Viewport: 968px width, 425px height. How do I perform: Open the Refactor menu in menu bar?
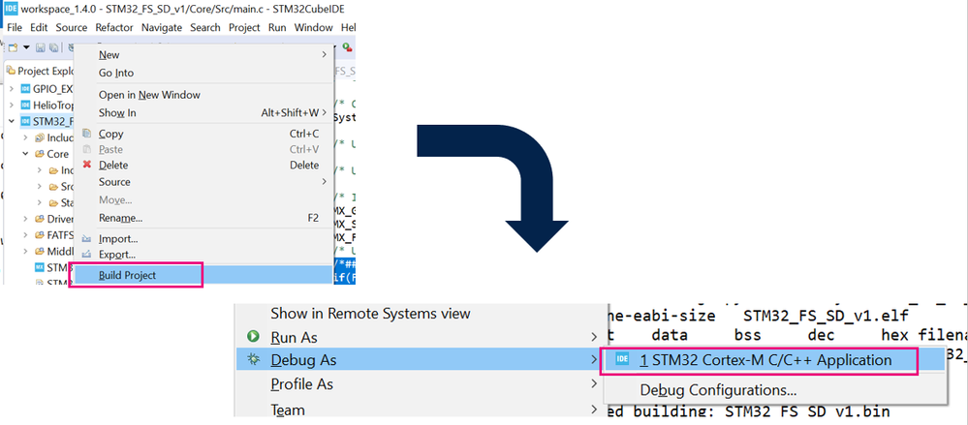click(x=114, y=28)
